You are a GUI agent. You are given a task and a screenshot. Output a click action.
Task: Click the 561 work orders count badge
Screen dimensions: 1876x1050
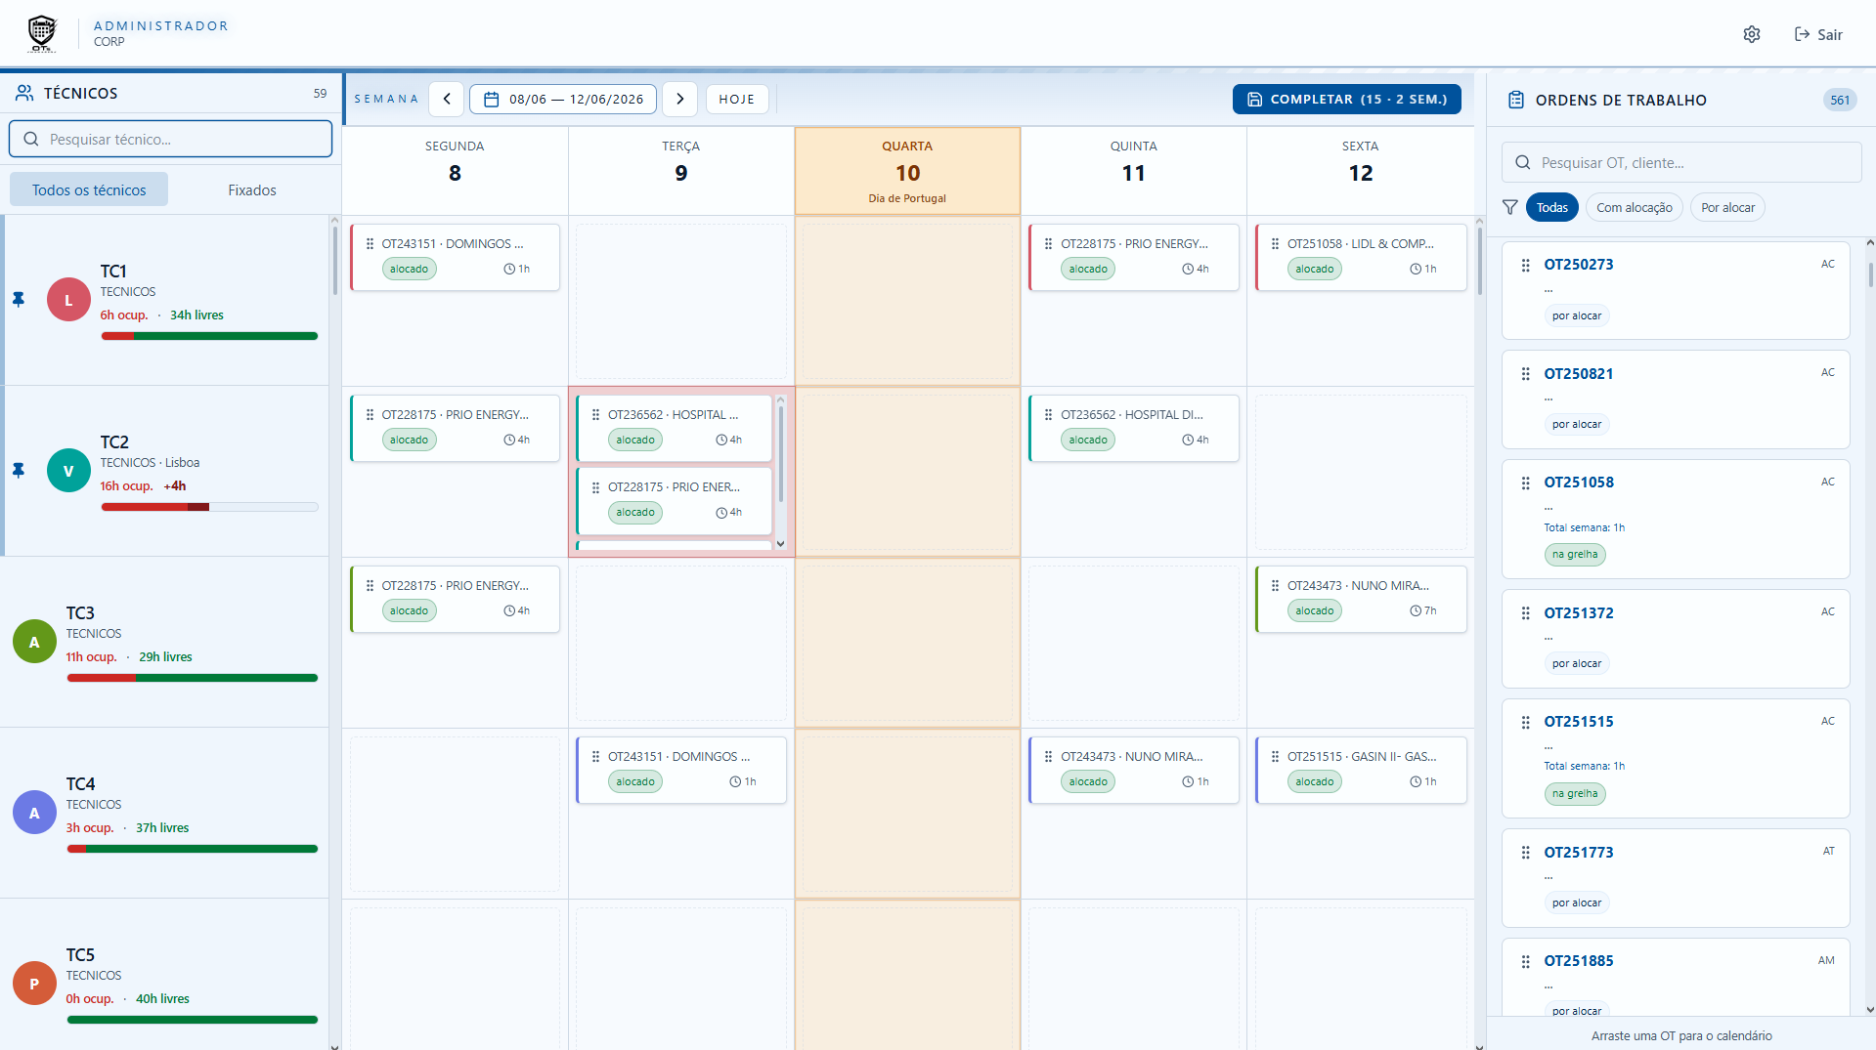tap(1839, 100)
